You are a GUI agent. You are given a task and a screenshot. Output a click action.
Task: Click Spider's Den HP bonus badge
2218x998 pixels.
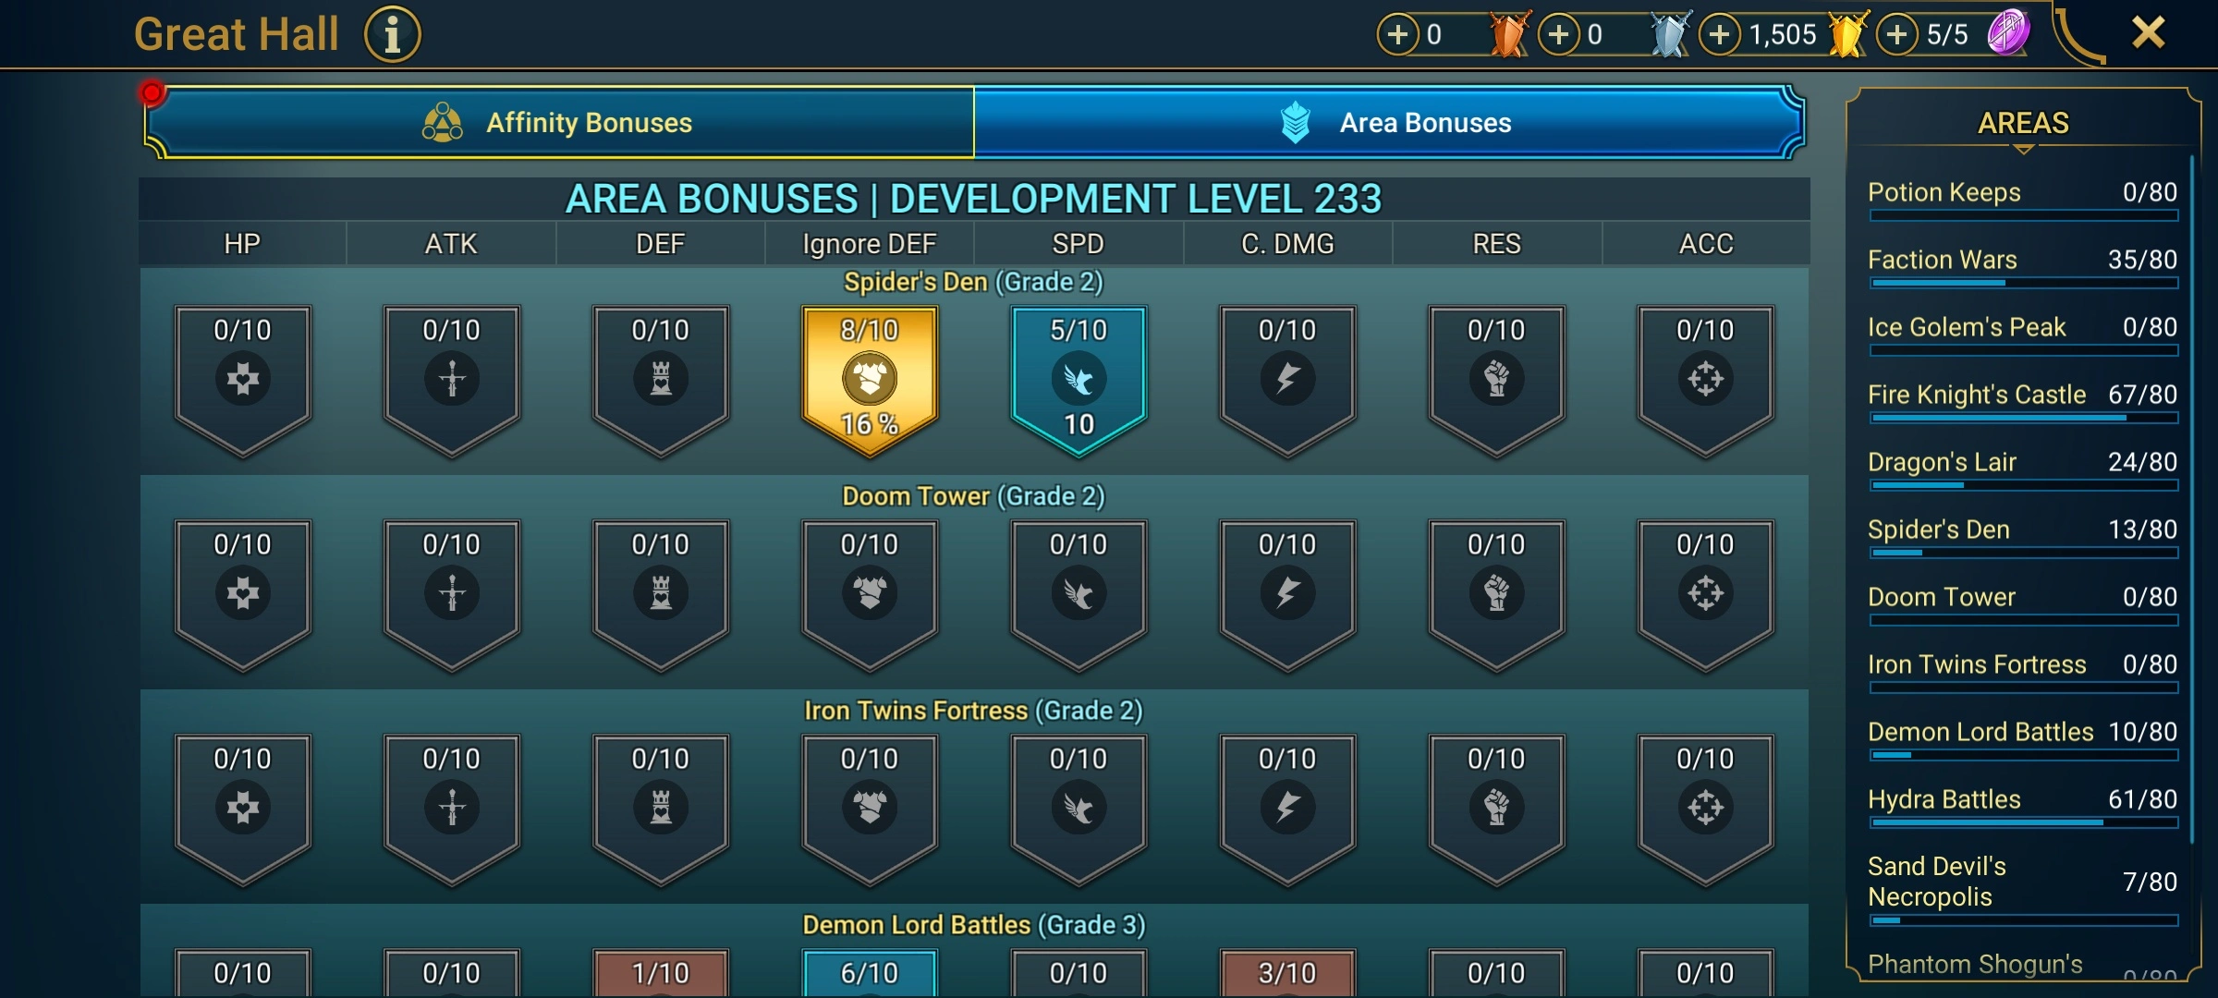coord(243,380)
